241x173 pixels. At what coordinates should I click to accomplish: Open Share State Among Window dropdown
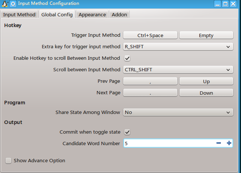[x=178, y=112]
